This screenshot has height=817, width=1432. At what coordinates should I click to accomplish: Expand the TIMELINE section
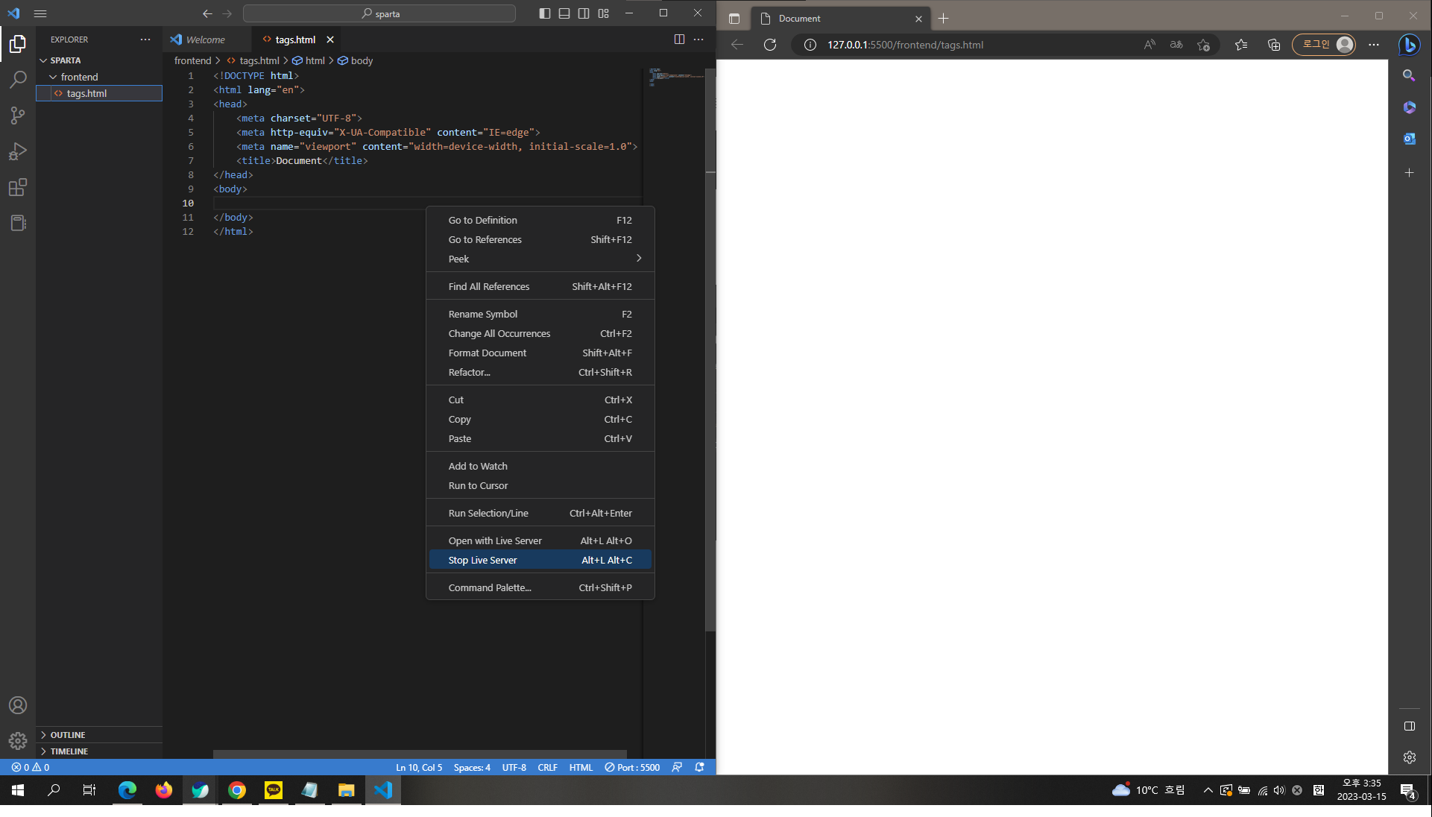[69, 751]
